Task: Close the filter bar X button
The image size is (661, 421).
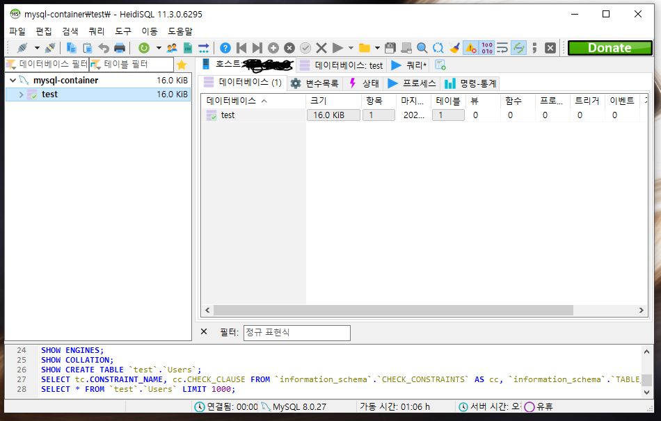Action: coord(204,332)
